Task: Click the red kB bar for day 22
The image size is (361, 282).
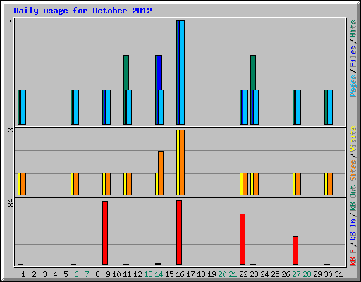Action: [243, 239]
